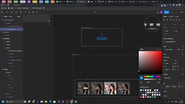Viewport: 185px width, 104px height.
Task: Click the opacity slider in color picker
Action: click(152, 79)
